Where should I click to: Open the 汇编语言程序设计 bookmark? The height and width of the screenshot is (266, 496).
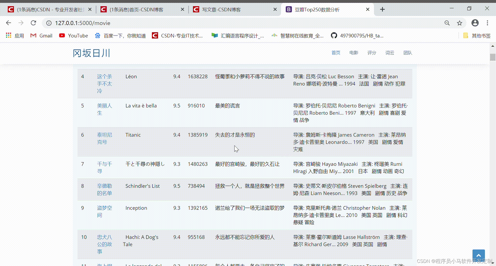click(238, 36)
